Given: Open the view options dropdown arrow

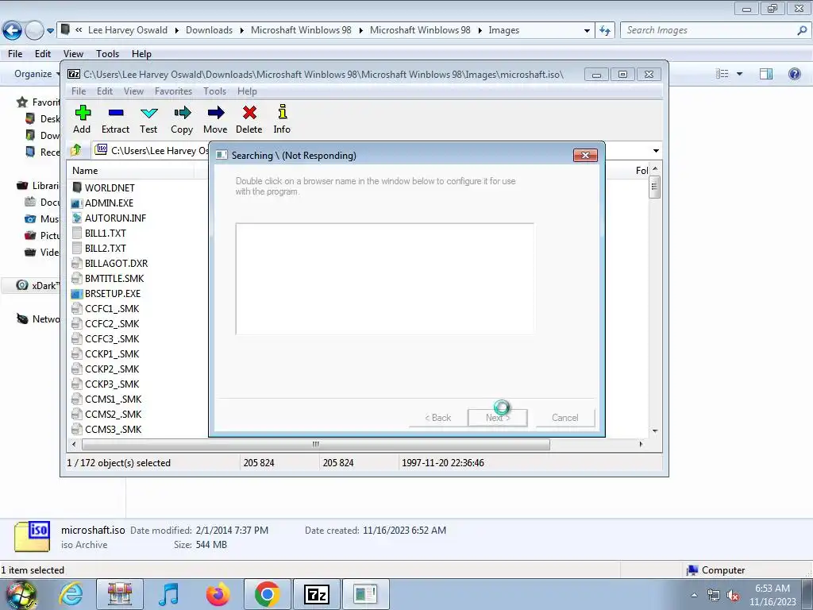Looking at the screenshot, I should pos(739,74).
